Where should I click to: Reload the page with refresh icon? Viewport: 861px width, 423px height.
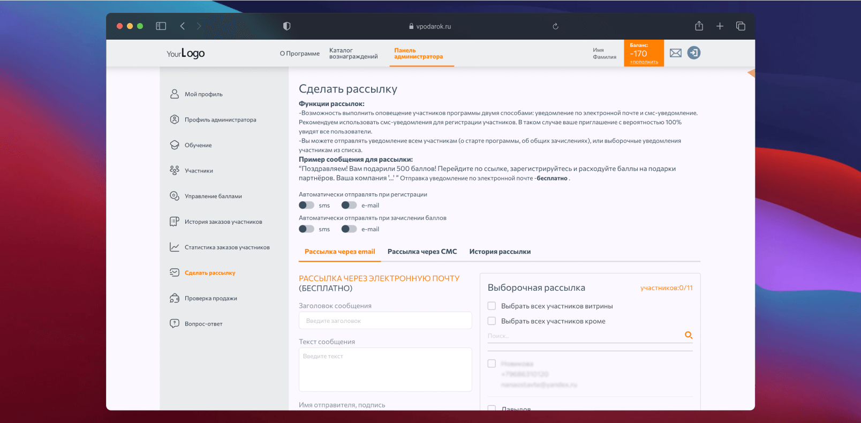click(x=555, y=26)
